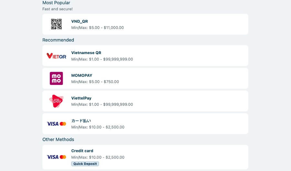291x171 pixels.
Task: Click the Recommended section heading
Action: 58,40
